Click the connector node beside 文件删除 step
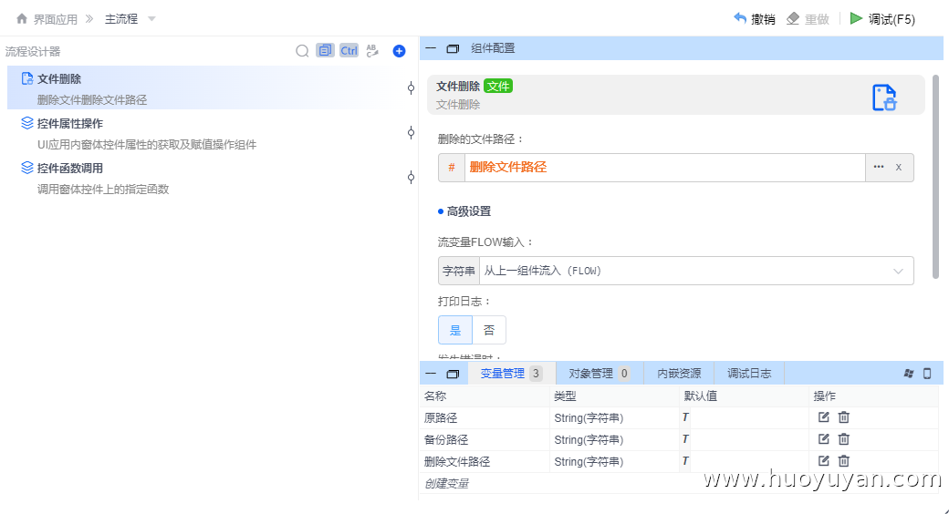949x514 pixels. coord(411,88)
